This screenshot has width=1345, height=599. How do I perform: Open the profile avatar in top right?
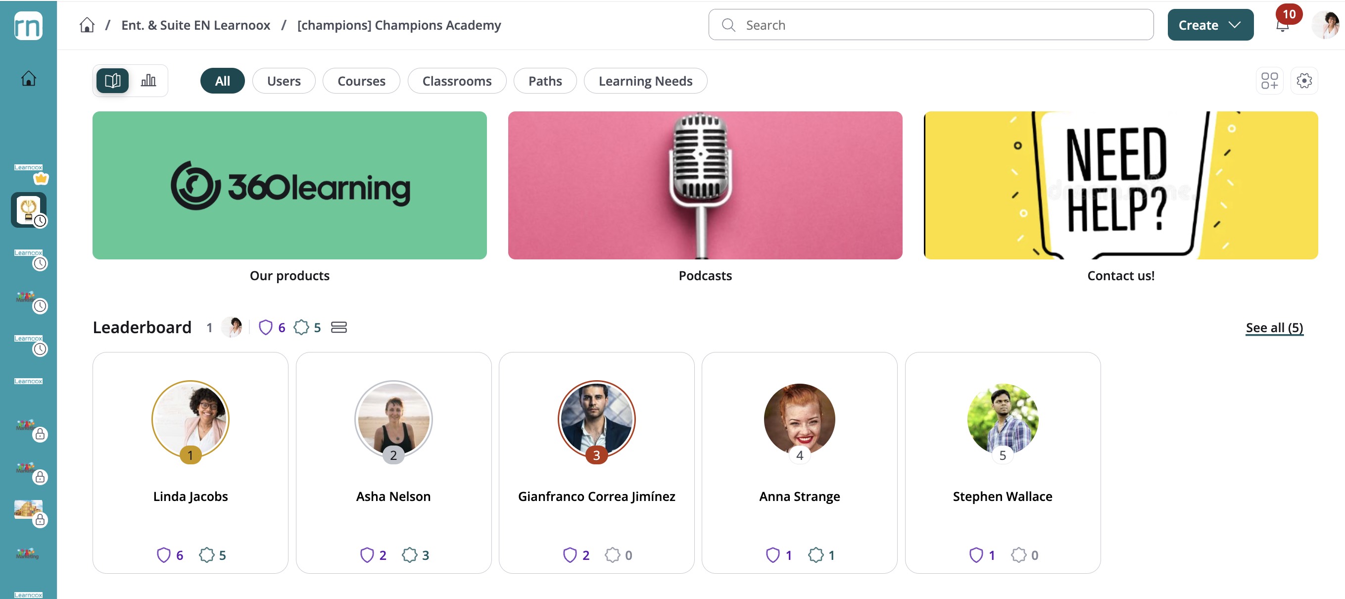click(x=1326, y=25)
